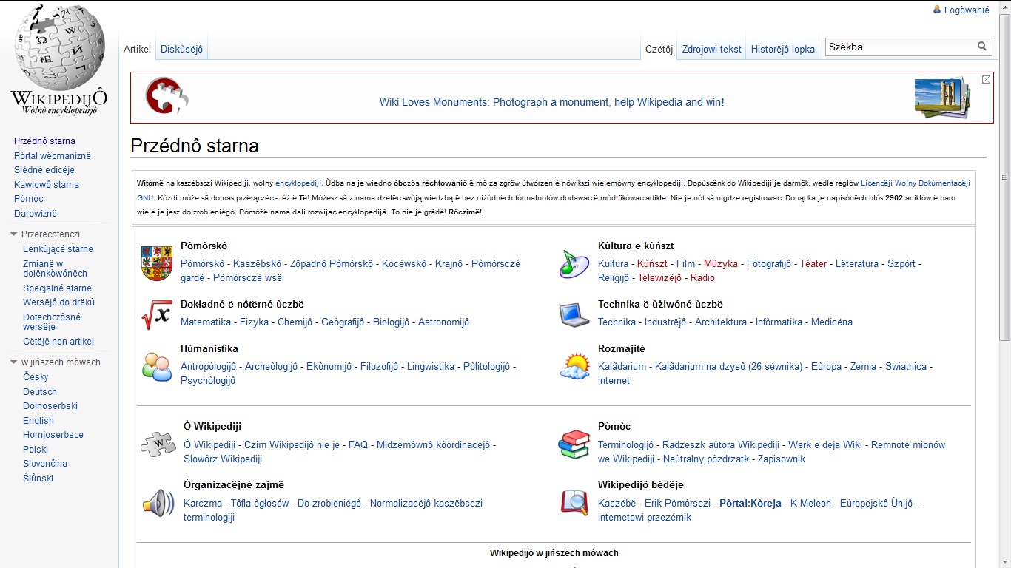
Task: Open the Karczma link
Action: pyautogui.click(x=203, y=504)
